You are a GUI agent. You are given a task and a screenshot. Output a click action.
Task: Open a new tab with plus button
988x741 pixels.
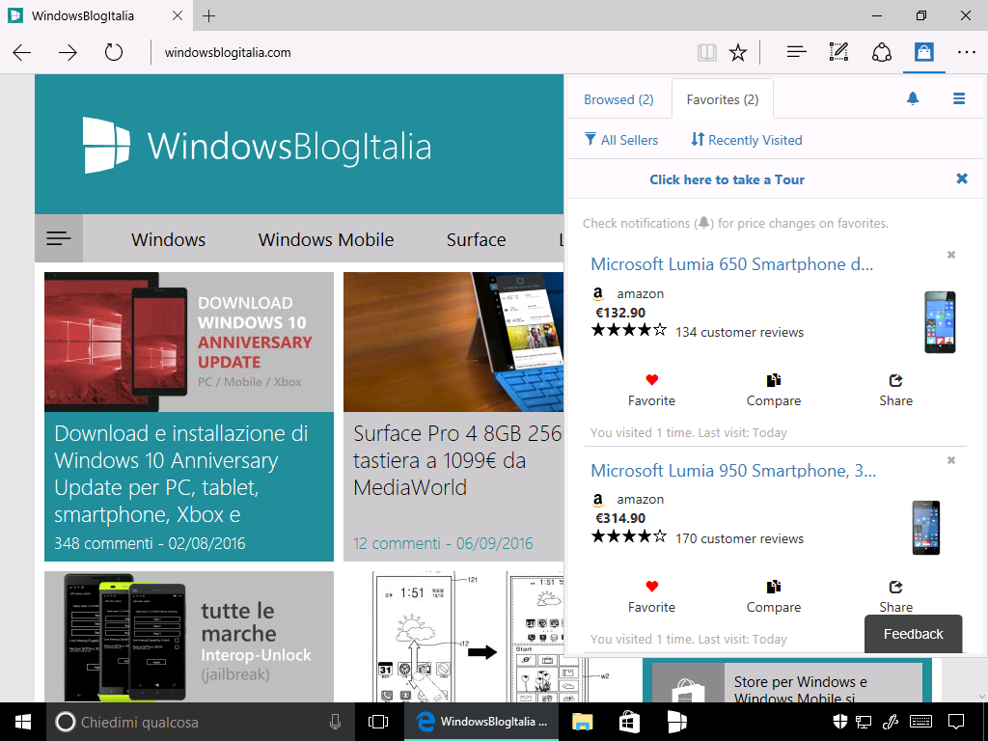(x=209, y=15)
